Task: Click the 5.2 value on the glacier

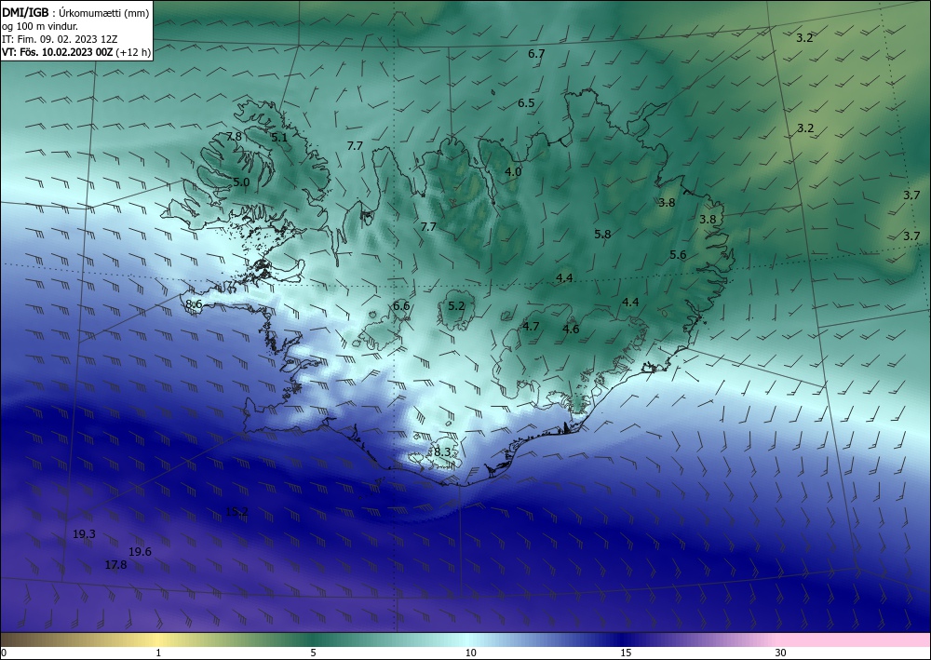Action: click(456, 305)
